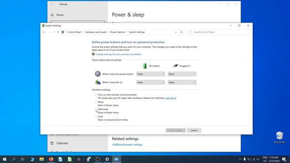Viewport: 290px width, 163px height.
Task: Open Recycle Bin on the desktop
Action: [x=280, y=137]
